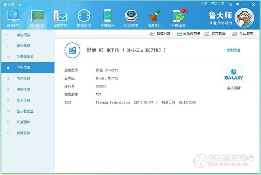The image size is (261, 175).
Task: Click the 保存截屏 label
Action: (219, 34)
